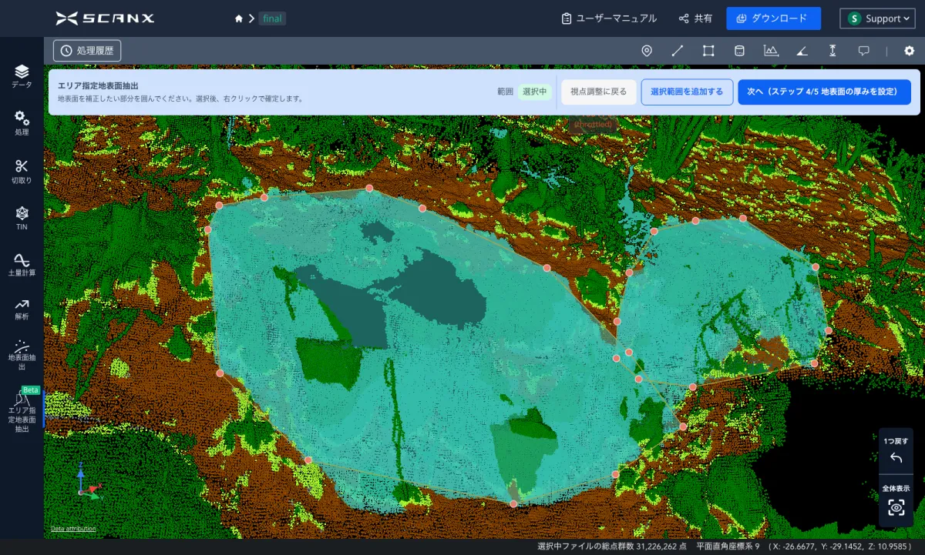Toggle 全体表示 eye view button
The image size is (925, 555).
896,507
